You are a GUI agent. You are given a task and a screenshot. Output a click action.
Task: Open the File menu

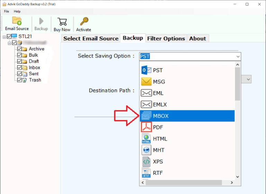point(7,11)
